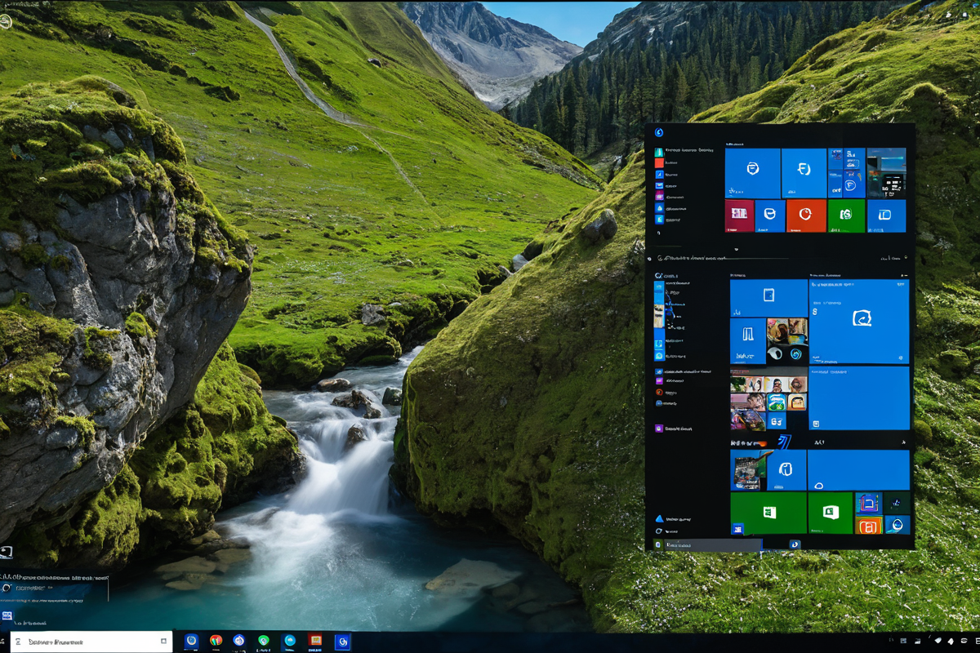Open the game artwork tile in the lower group

[x=747, y=470]
